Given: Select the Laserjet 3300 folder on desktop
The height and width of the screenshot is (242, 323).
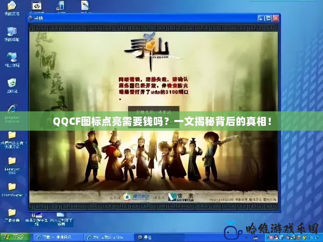Looking at the screenshot, I should (x=12, y=166).
